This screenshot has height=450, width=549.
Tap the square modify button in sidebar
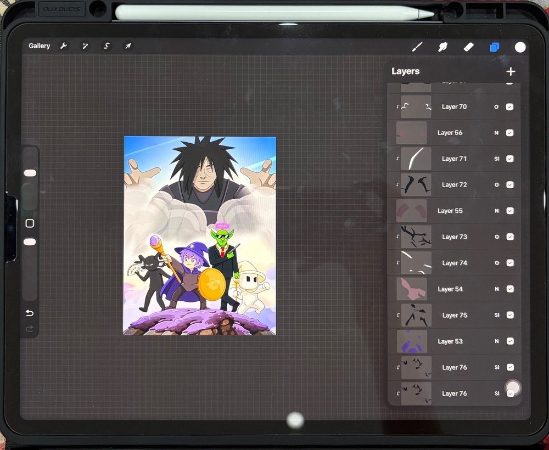pyautogui.click(x=30, y=223)
